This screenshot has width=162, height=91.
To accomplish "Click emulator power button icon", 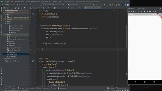I will click(x=129, y=12).
